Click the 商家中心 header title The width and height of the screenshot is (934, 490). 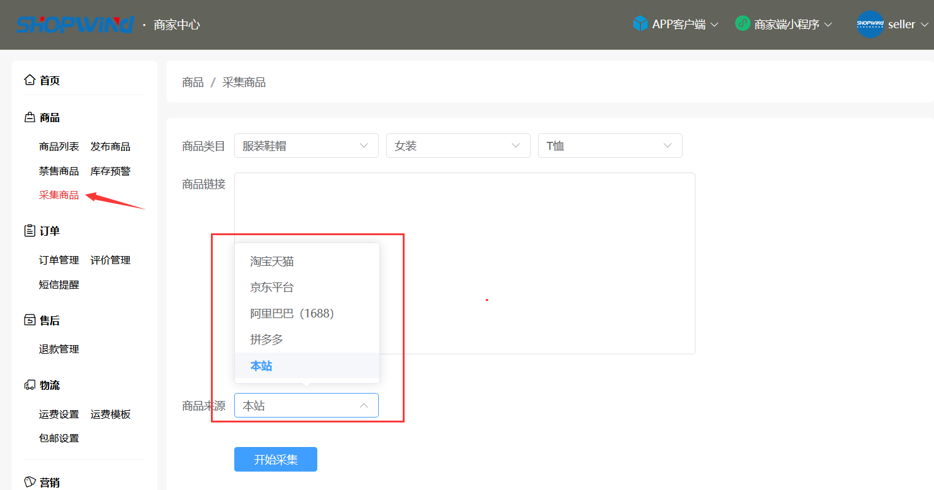(177, 25)
